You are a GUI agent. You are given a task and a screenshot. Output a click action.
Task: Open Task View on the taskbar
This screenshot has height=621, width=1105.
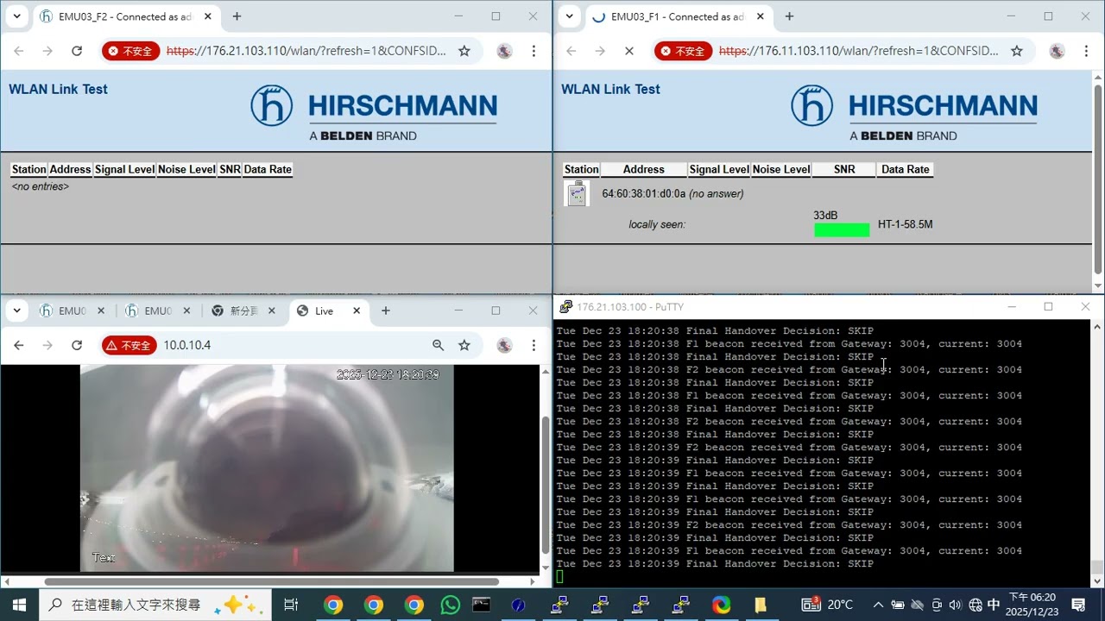(x=291, y=605)
